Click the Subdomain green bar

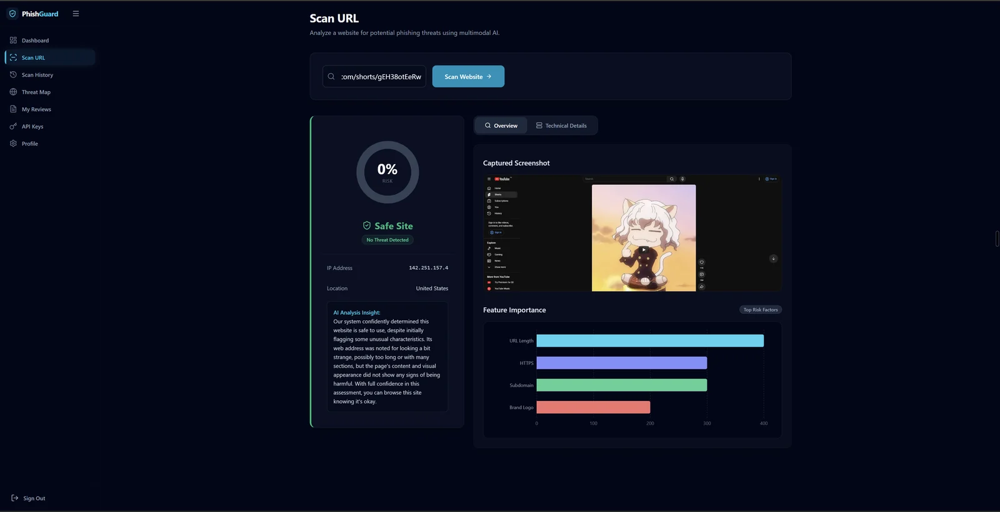(x=622, y=385)
